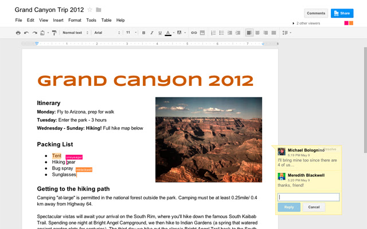Expand the web clipboard dropdown arrow

coord(48,33)
